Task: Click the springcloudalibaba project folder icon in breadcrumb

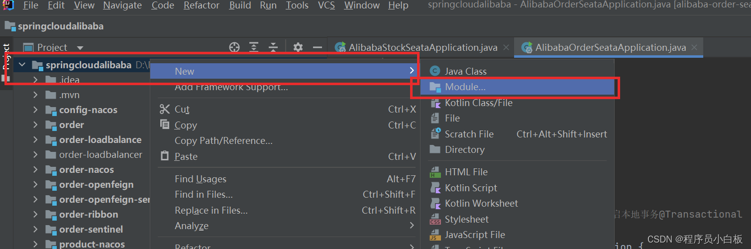Action: 10,26
